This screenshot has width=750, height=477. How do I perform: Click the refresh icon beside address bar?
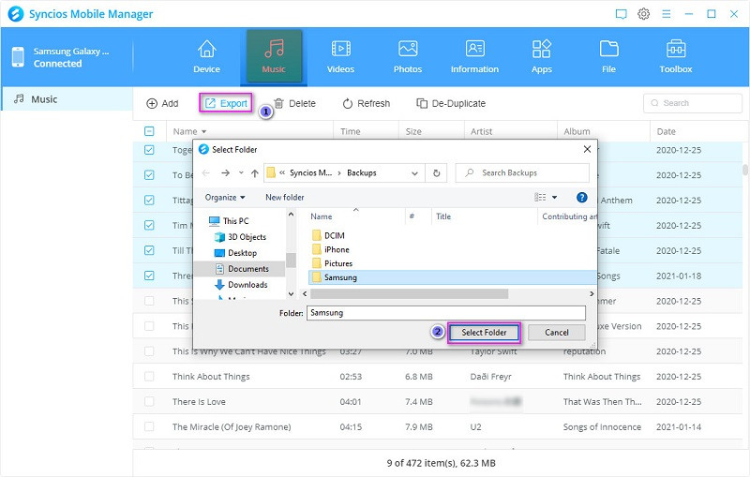(436, 173)
